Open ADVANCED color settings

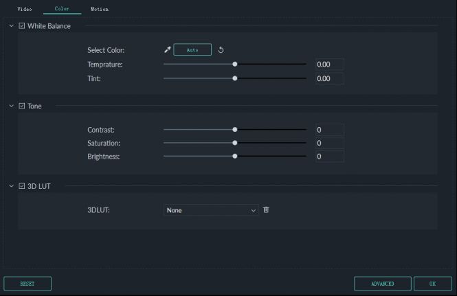point(383,284)
